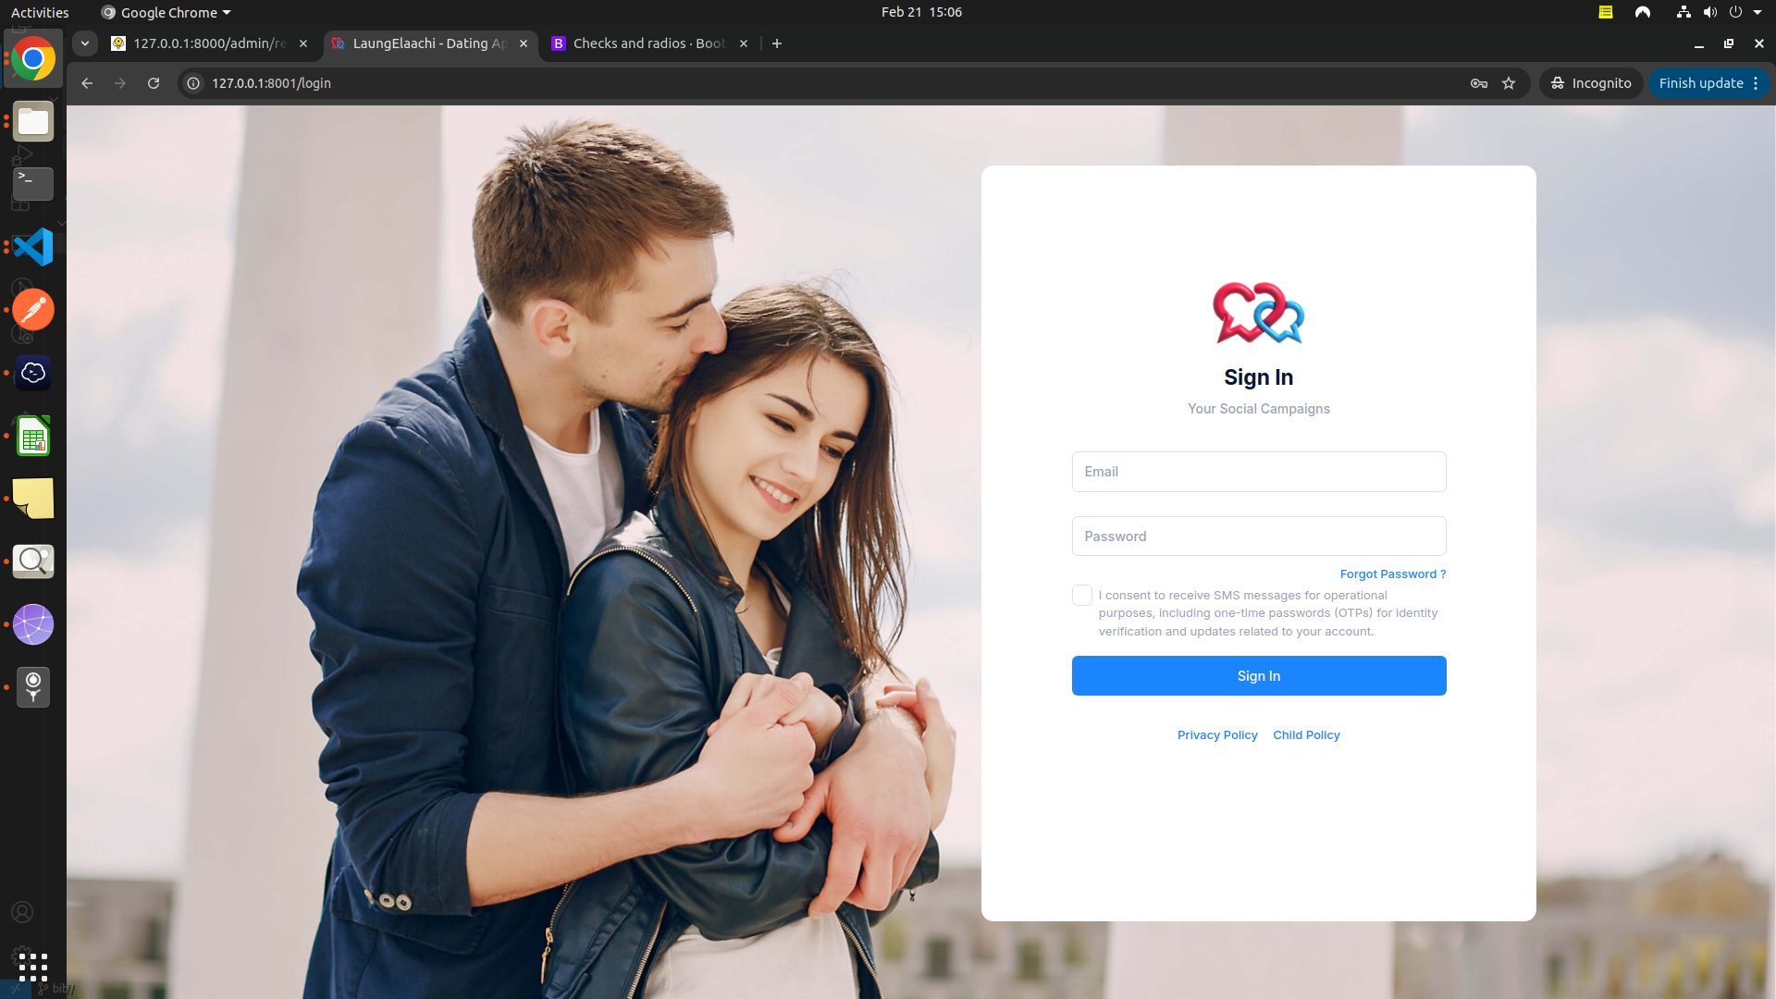1776x999 pixels.
Task: Open Sticky Notes app in dock
Action: [33, 499]
